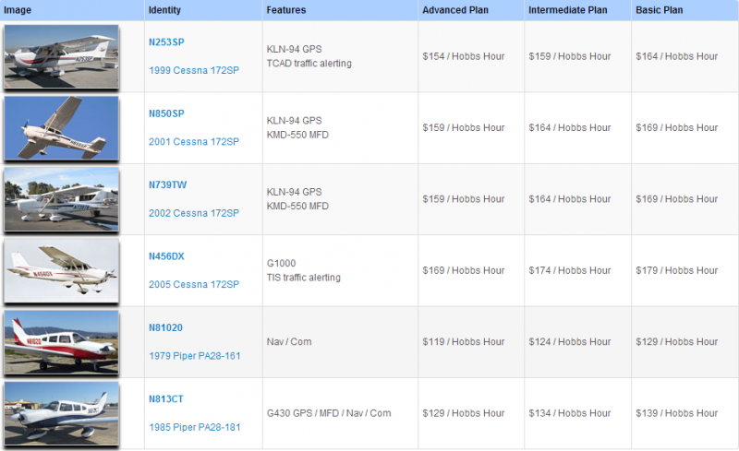This screenshot has height=451, width=739.
Task: Open the 1979 Piper PA28-161 link
Action: (x=195, y=356)
